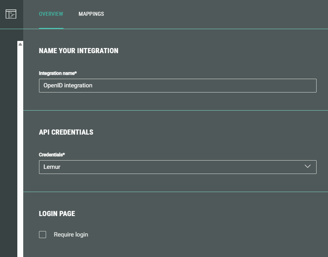328x257 pixels.
Task: Click the sidebar panel icon at top-left
Action: (x=11, y=14)
